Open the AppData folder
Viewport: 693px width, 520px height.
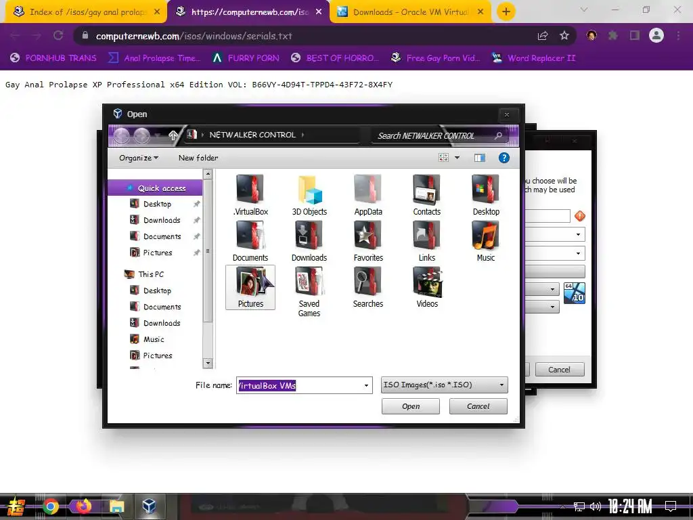[x=367, y=194]
